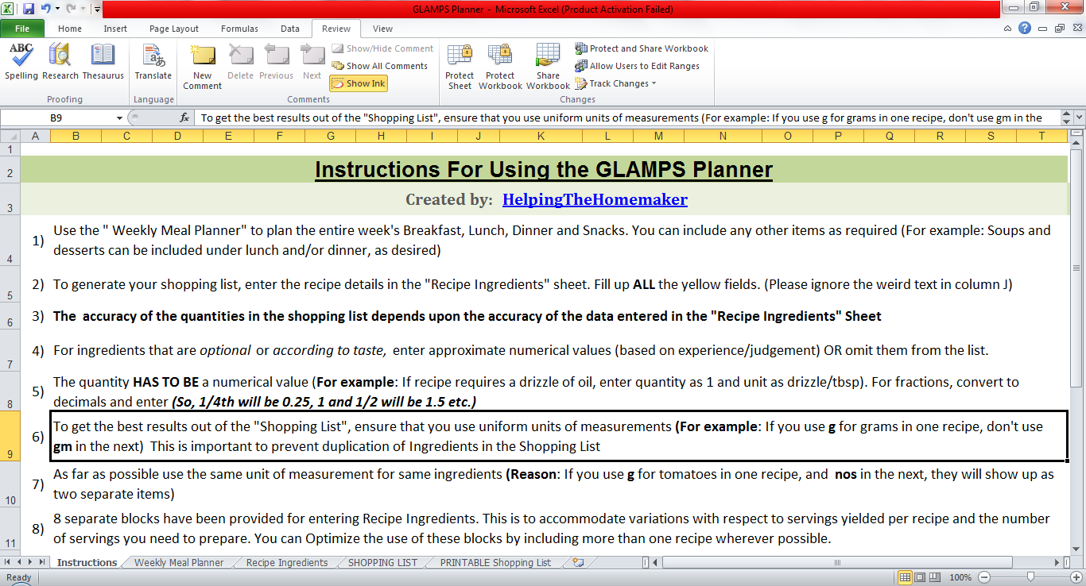Insert a new worksheet tab
The image size is (1086, 586).
(578, 562)
